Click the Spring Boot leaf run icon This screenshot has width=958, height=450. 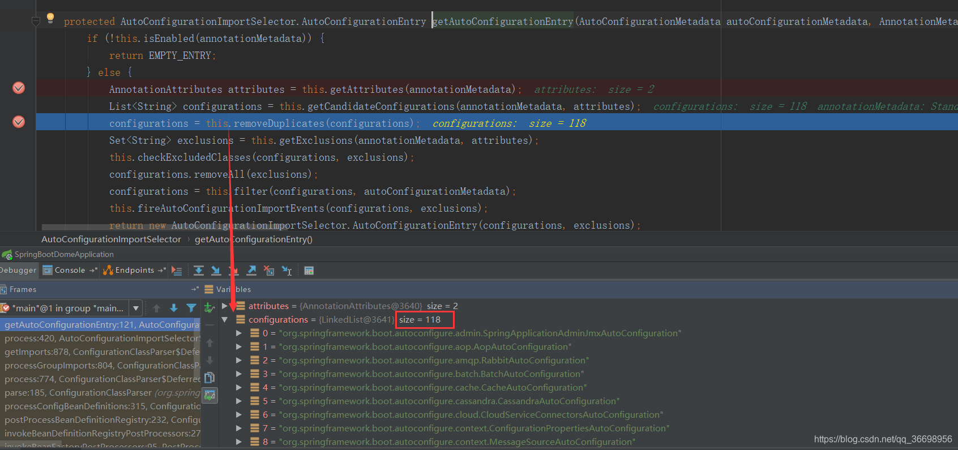(7, 255)
